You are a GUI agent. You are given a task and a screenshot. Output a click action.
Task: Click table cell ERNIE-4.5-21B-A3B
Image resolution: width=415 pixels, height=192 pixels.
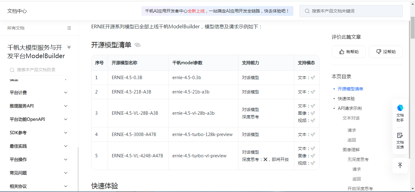pos(131,92)
